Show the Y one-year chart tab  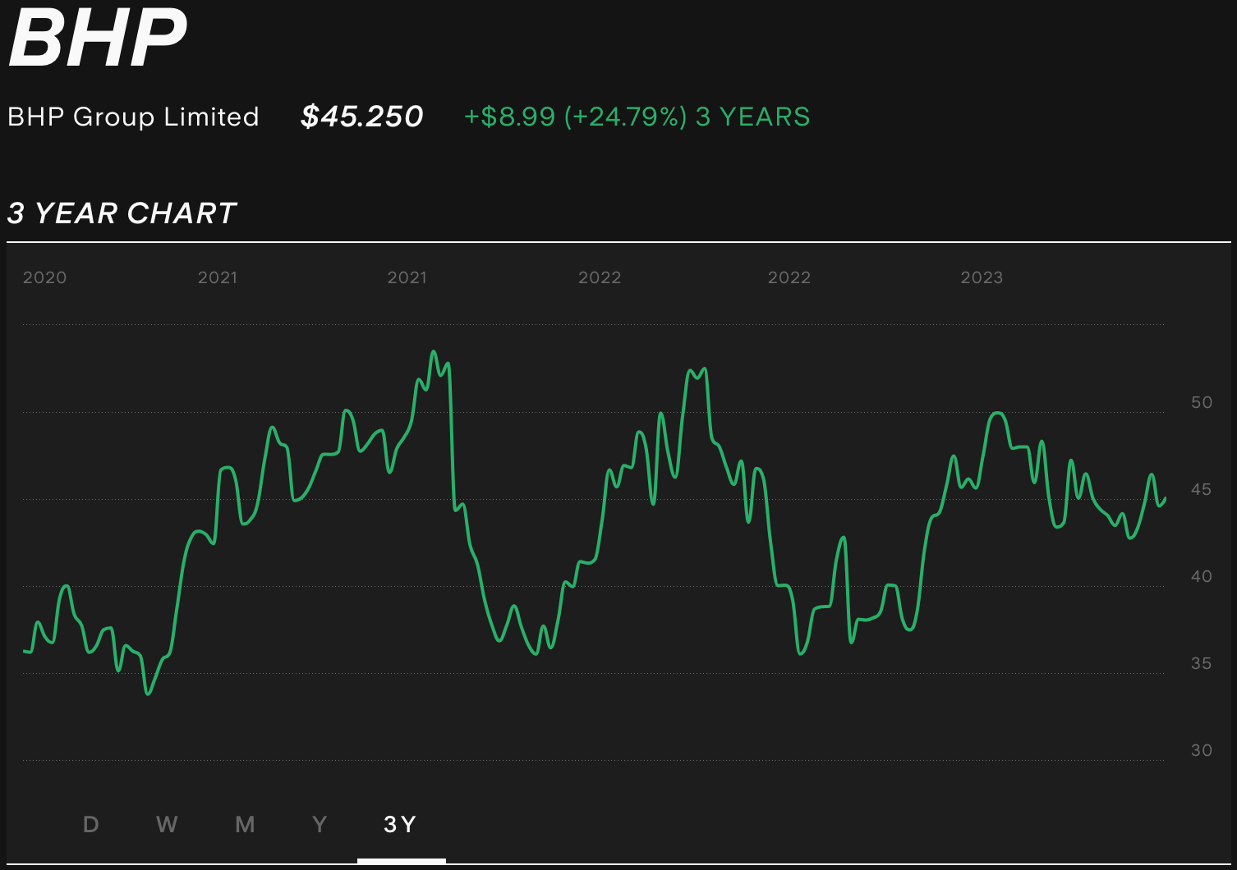(x=320, y=824)
